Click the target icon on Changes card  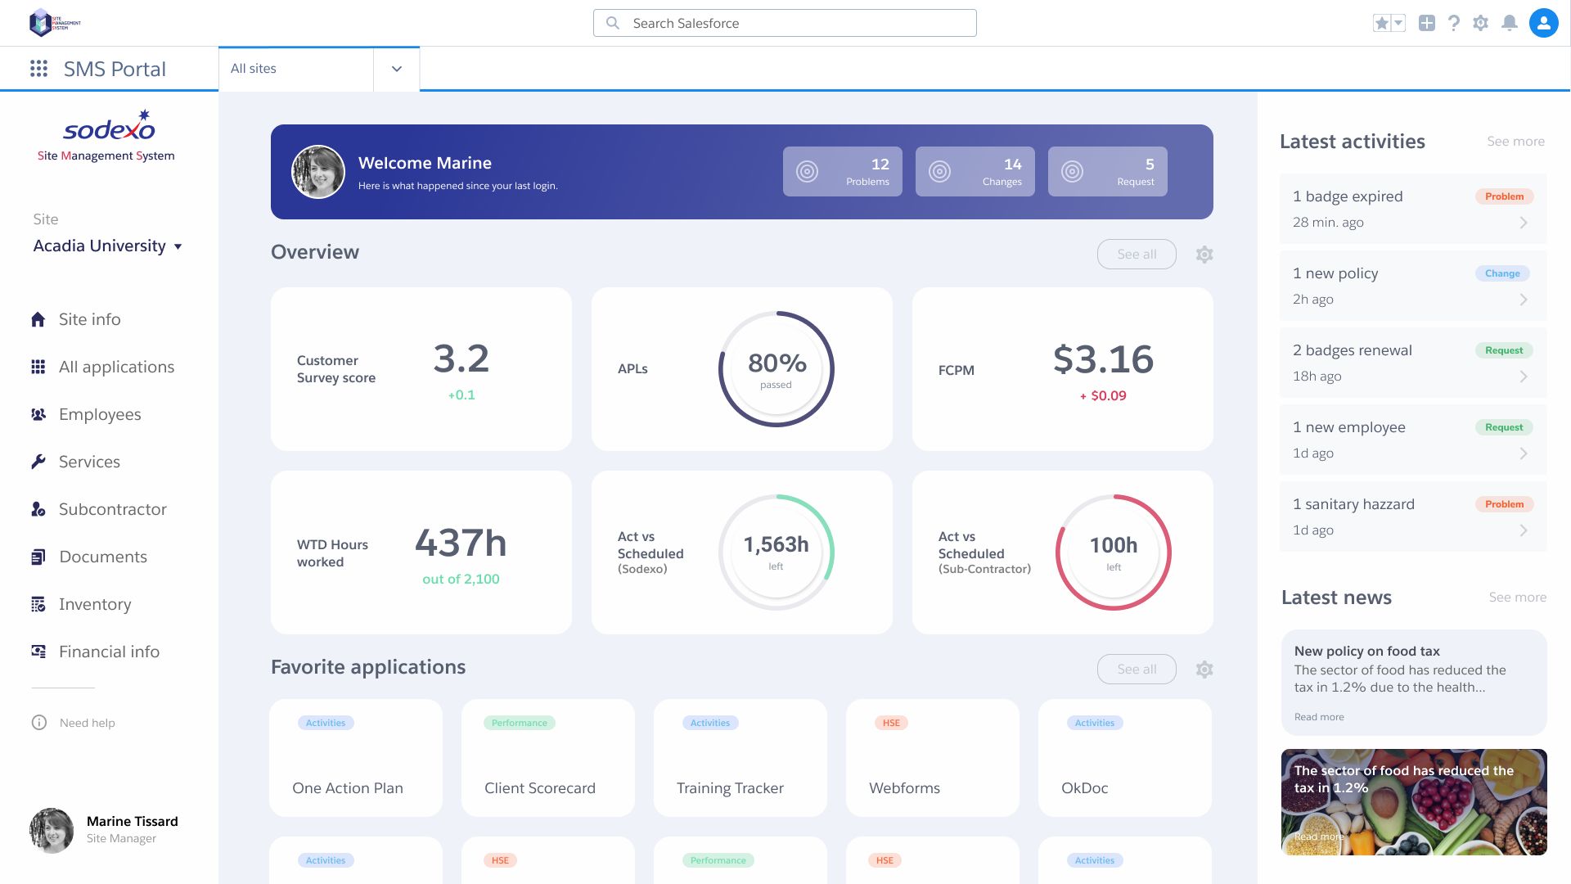coord(940,172)
